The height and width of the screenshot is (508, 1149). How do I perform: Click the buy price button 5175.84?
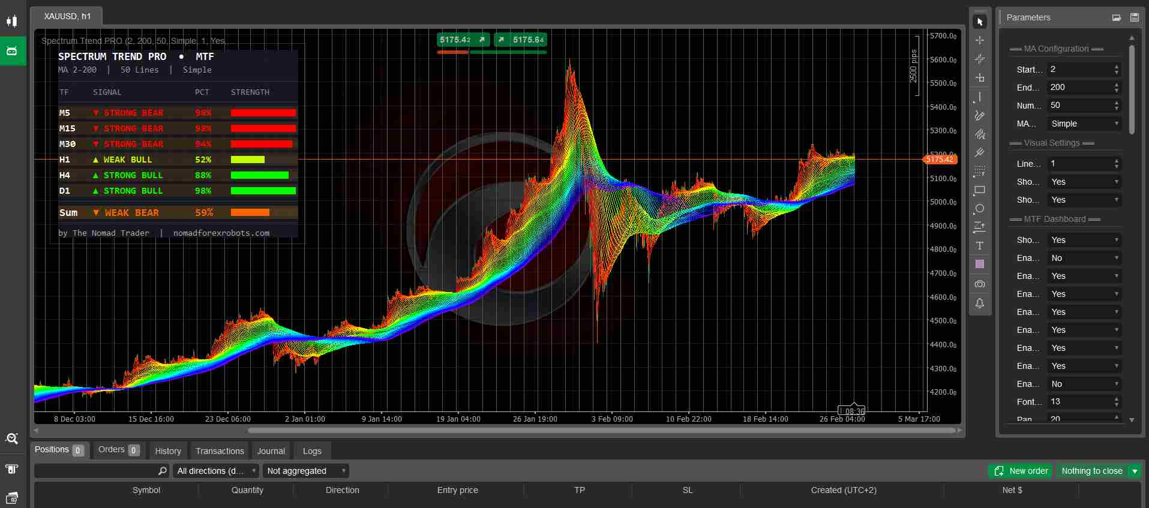520,40
